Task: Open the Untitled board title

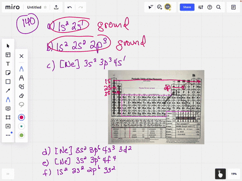Action: (34, 7)
